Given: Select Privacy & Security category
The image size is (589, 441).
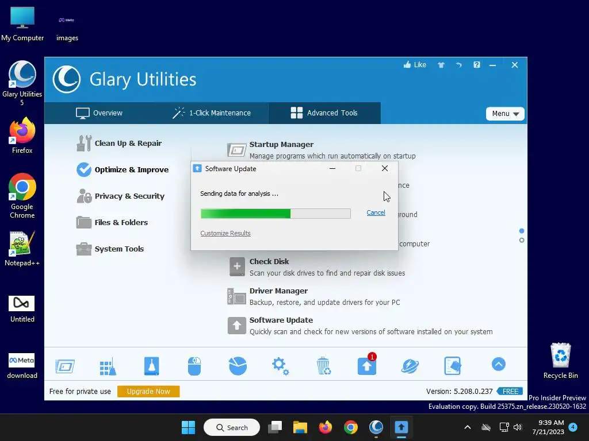Looking at the screenshot, I should tap(121, 196).
